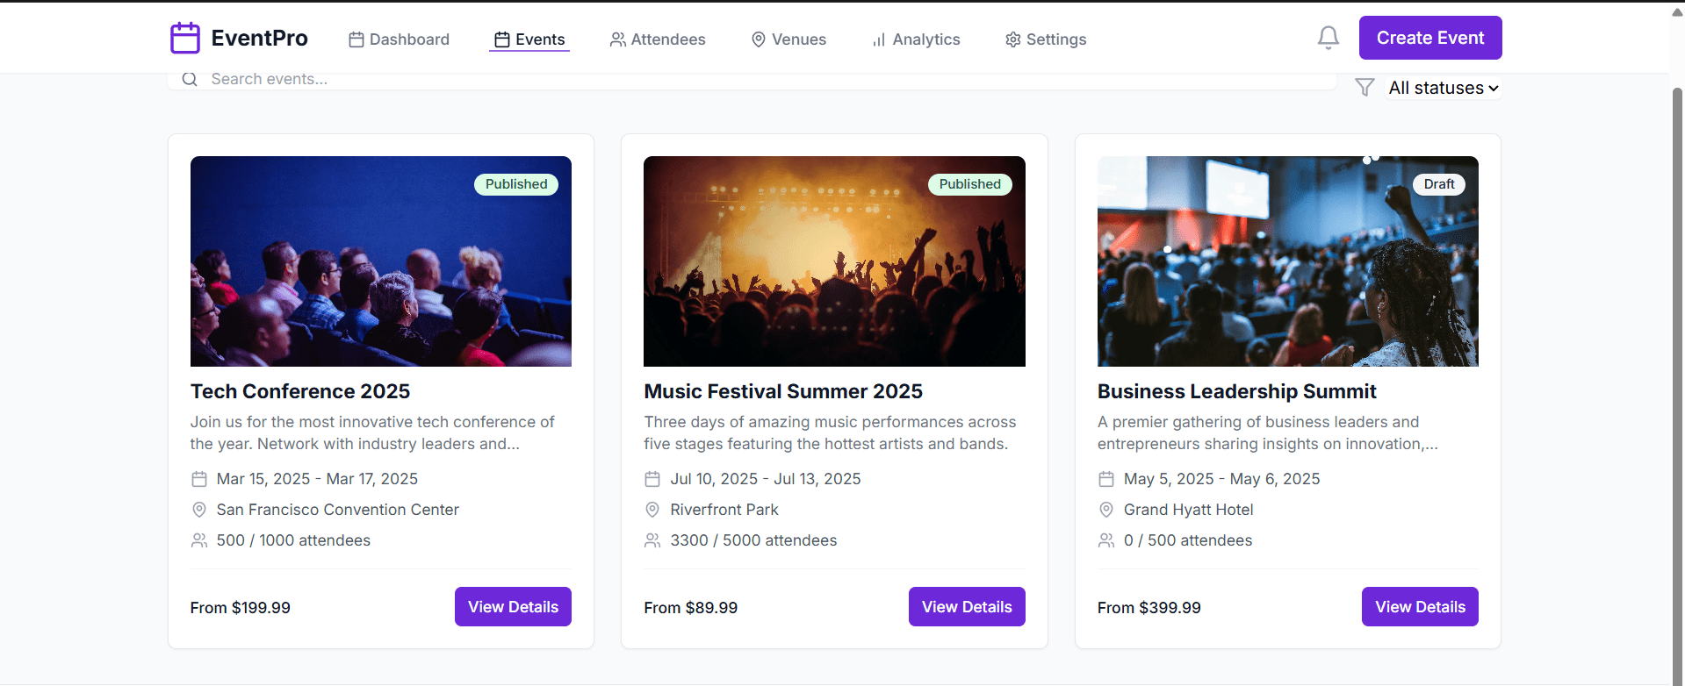Click the Business Leadership Summit thumbnail image
Viewport: 1685px width, 686px height.
[1287, 261]
